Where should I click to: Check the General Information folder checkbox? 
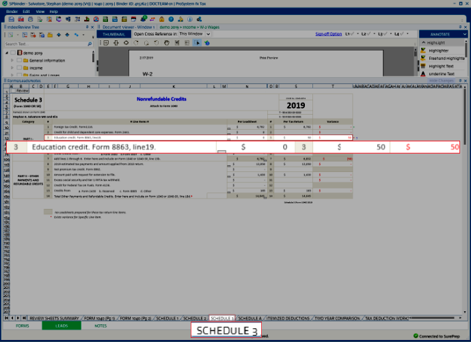point(20,61)
